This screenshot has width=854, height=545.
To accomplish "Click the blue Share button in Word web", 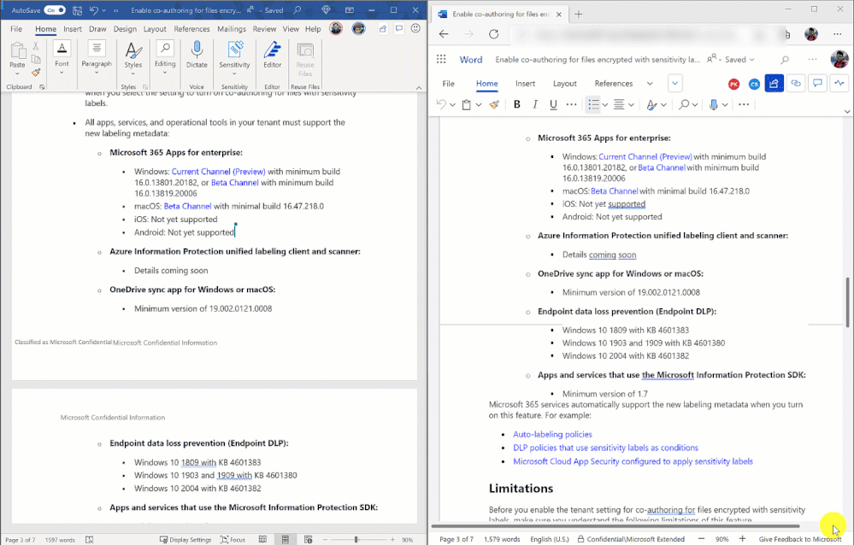I will (774, 84).
